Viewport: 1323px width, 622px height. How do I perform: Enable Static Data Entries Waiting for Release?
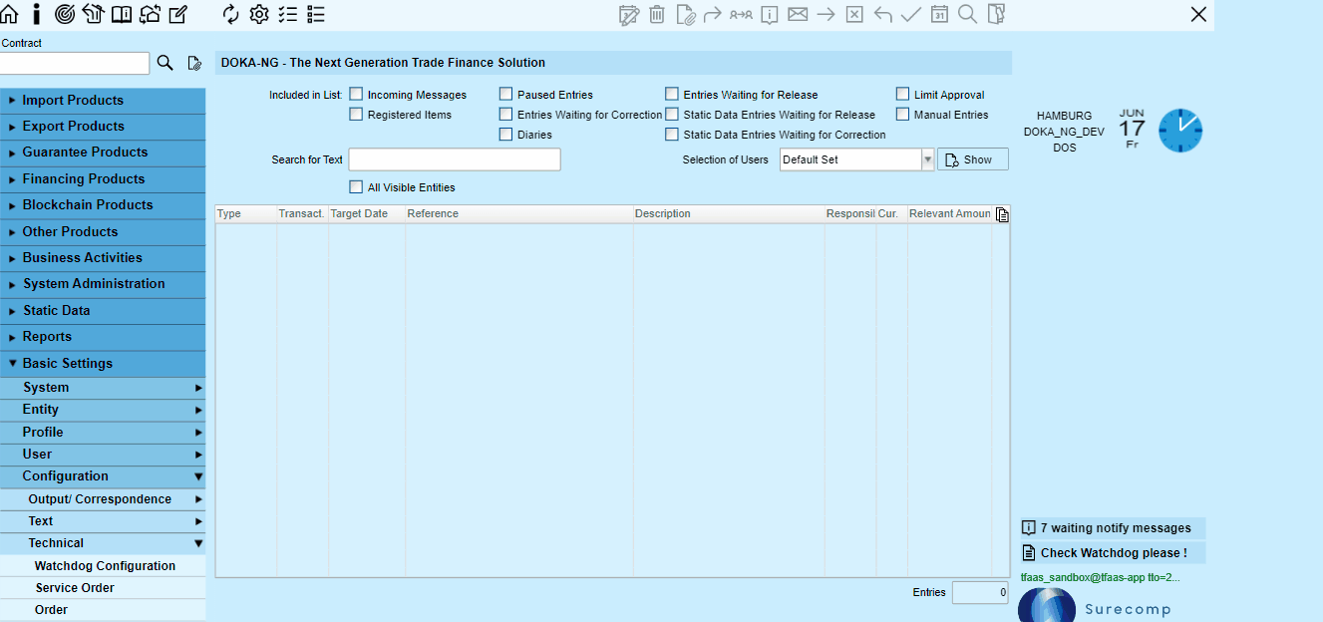(x=672, y=115)
